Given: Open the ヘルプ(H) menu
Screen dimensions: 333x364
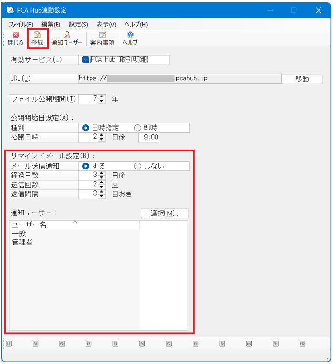Looking at the screenshot, I should [136, 24].
